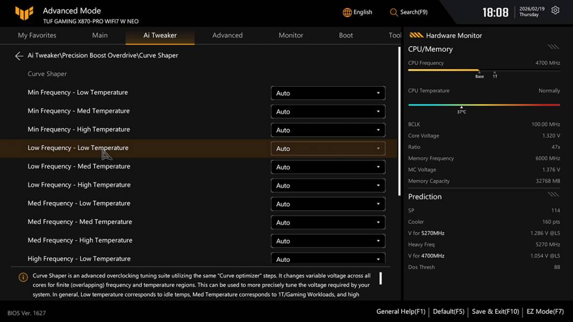Click the info icon beside Curve Shaper description
The width and height of the screenshot is (573, 322).
[x=23, y=277]
